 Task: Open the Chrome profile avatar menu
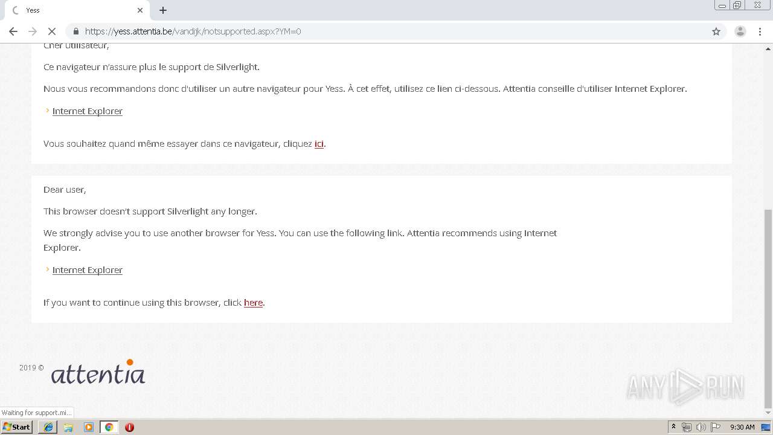click(x=740, y=31)
